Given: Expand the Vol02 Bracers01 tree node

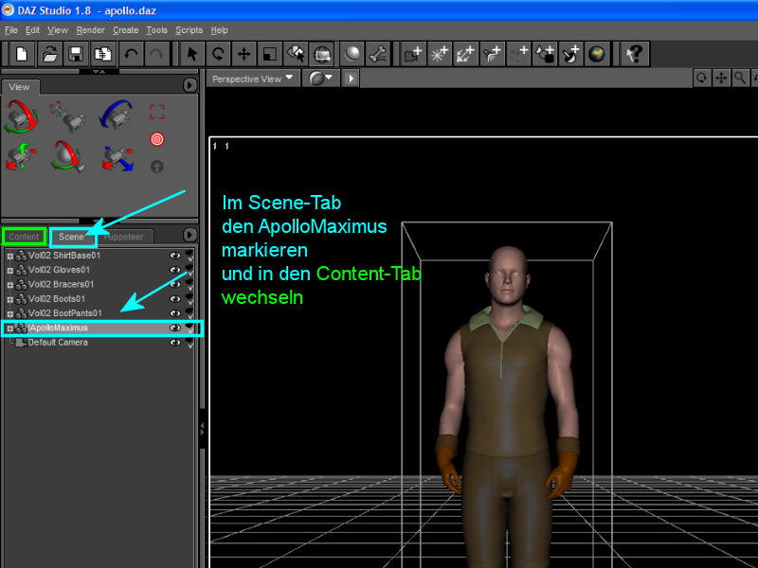Looking at the screenshot, I should pyautogui.click(x=9, y=285).
